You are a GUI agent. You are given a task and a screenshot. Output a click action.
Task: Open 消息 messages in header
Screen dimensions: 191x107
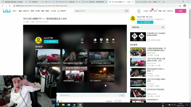151,11
